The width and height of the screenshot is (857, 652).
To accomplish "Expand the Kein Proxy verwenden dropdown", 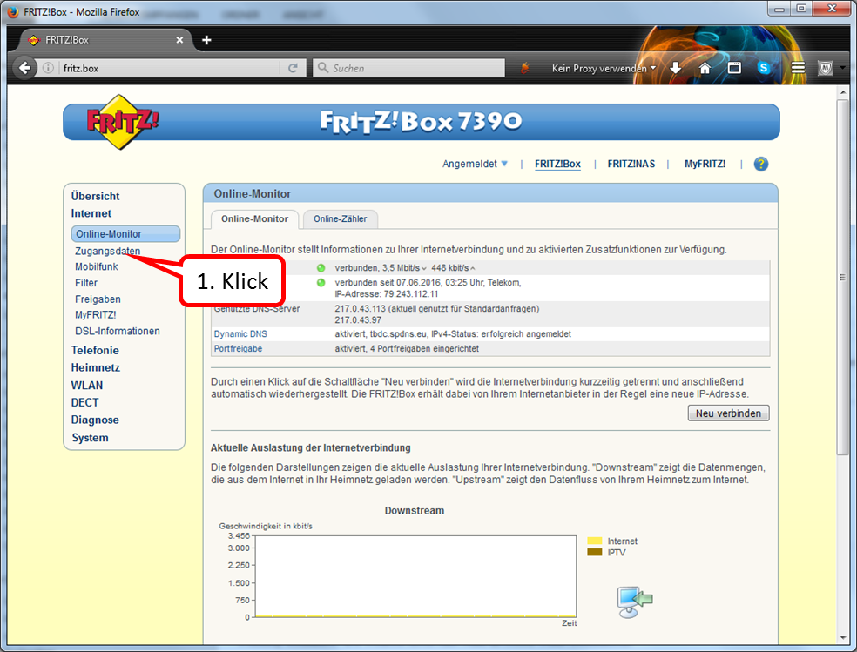I will [604, 68].
